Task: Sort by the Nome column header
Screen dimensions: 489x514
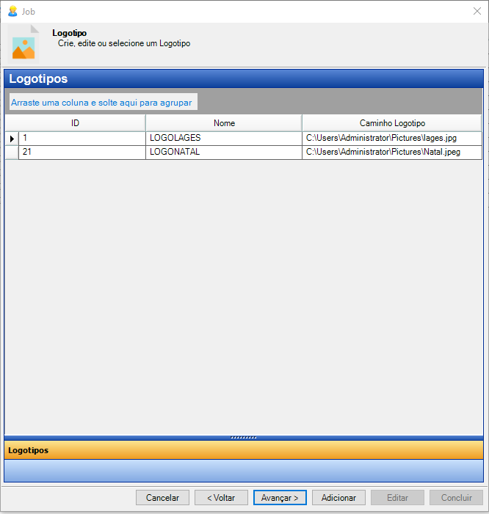Action: point(224,123)
